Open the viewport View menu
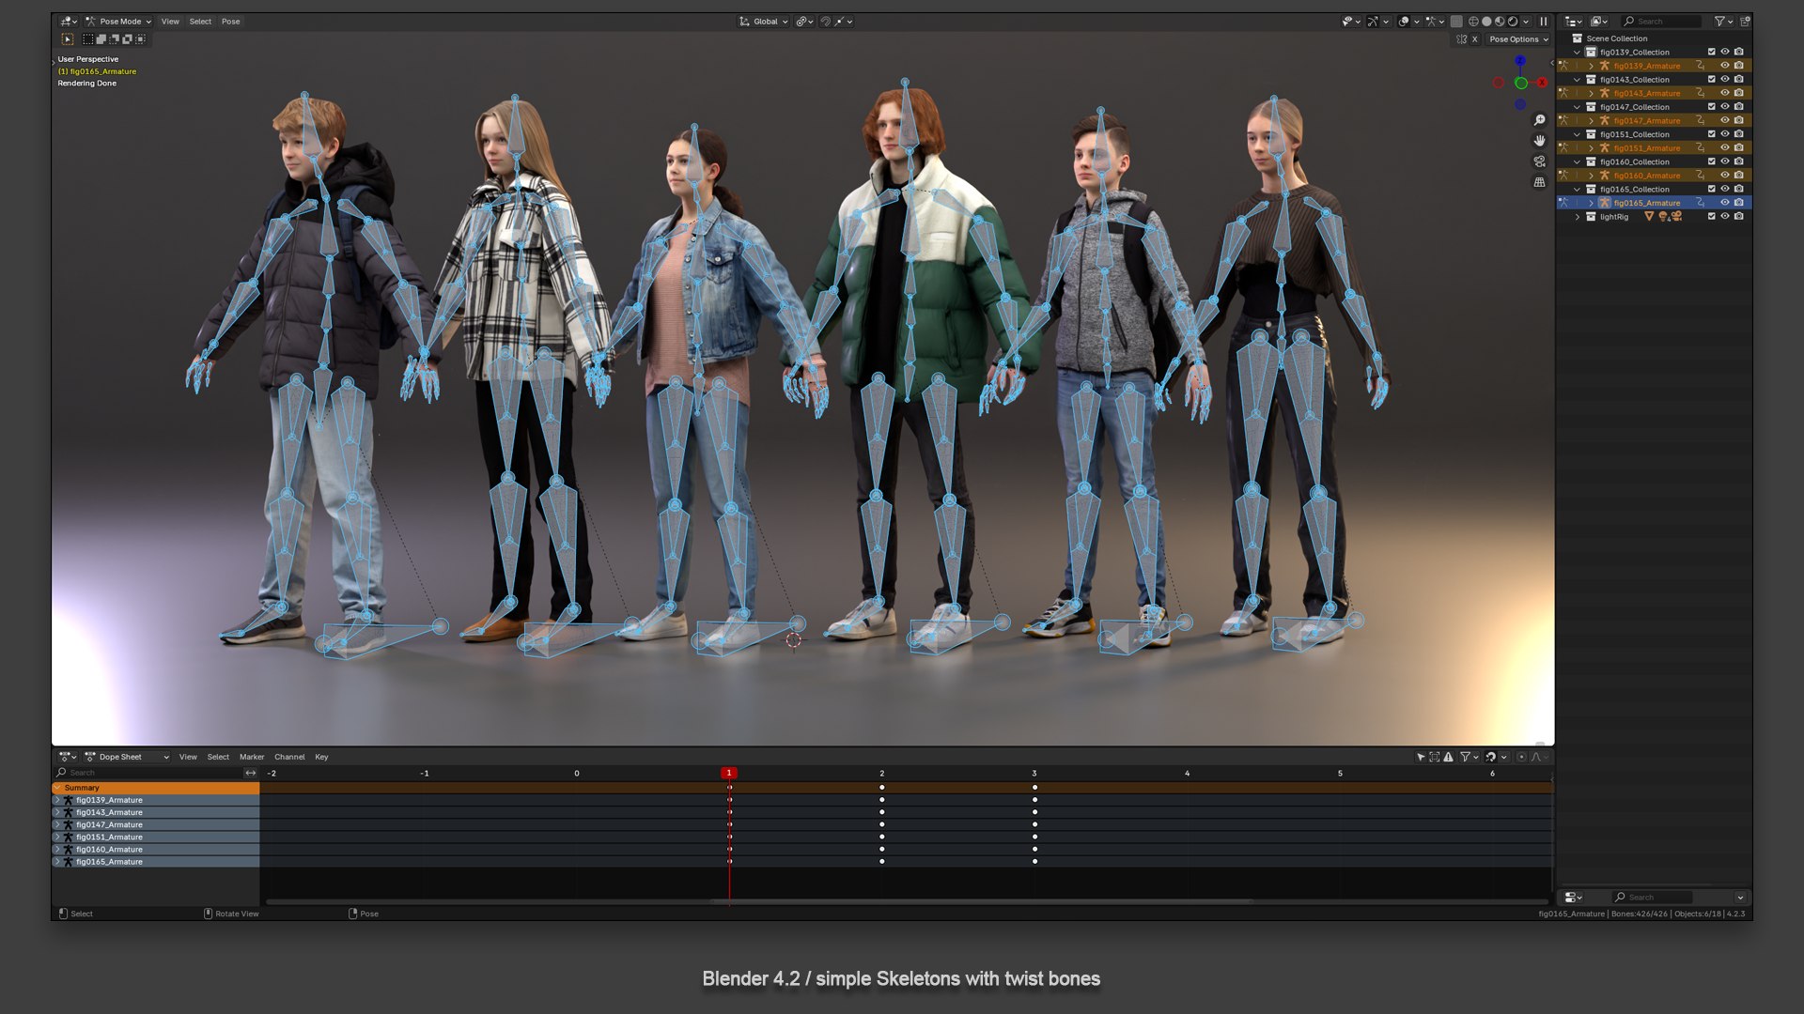The width and height of the screenshot is (1804, 1014). pyautogui.click(x=170, y=22)
